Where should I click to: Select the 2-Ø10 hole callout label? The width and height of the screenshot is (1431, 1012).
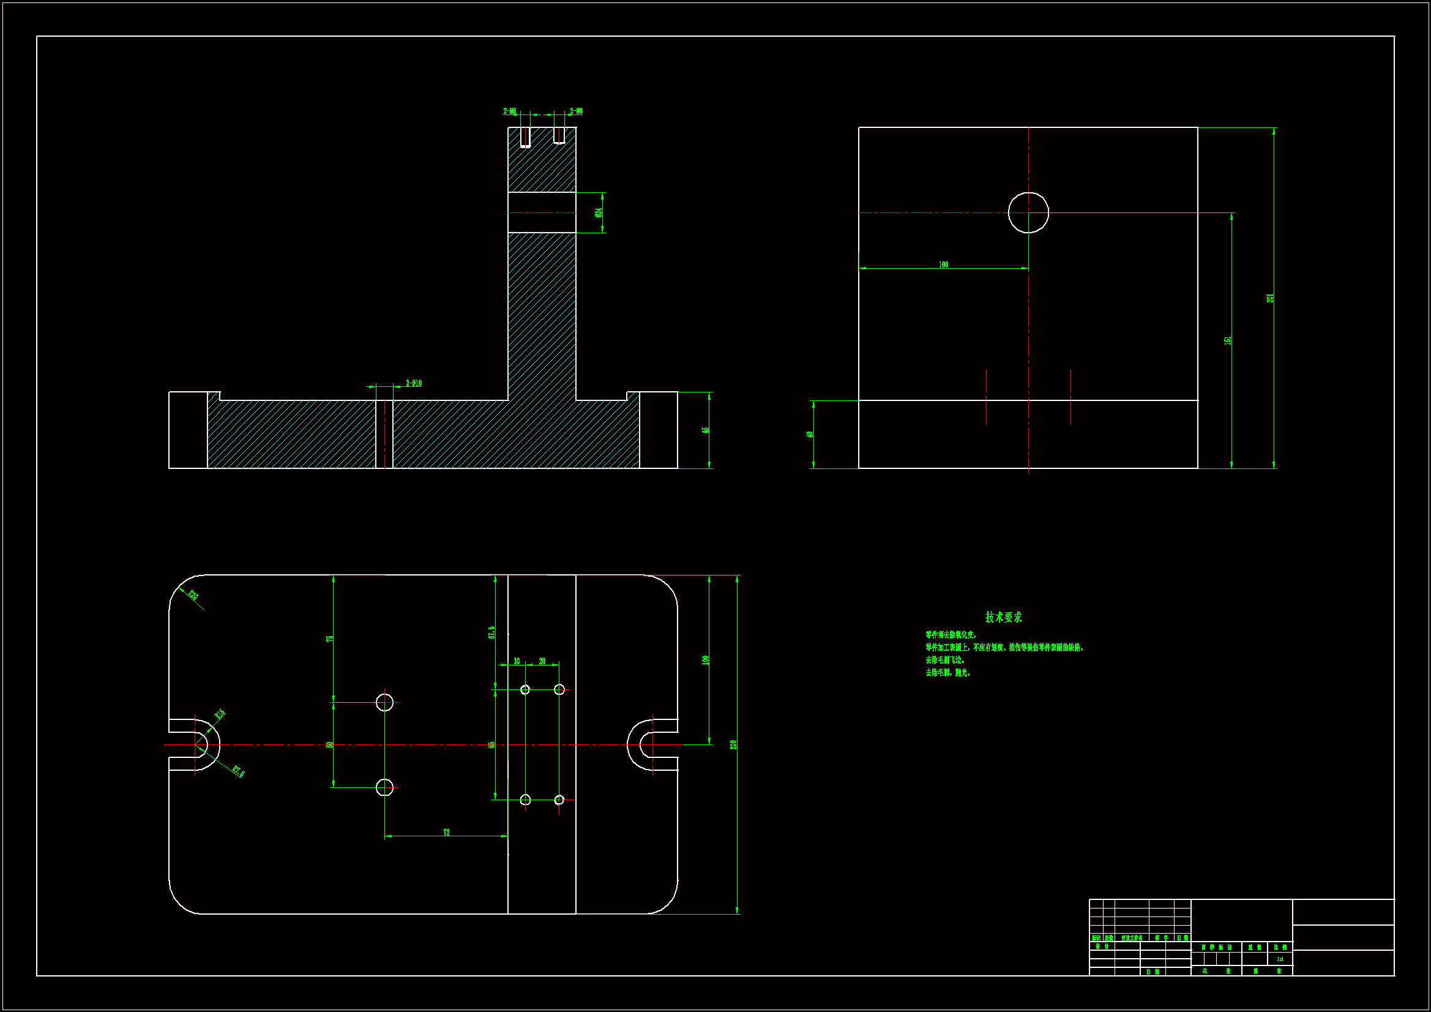(x=414, y=383)
